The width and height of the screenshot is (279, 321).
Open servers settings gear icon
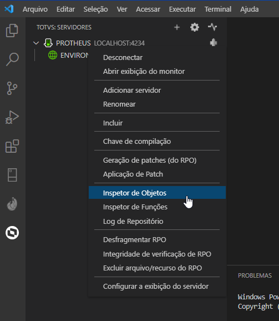pos(195,27)
